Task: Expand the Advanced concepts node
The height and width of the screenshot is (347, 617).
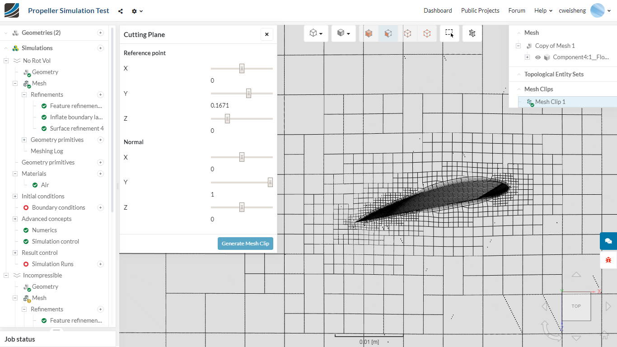Action: [15, 219]
